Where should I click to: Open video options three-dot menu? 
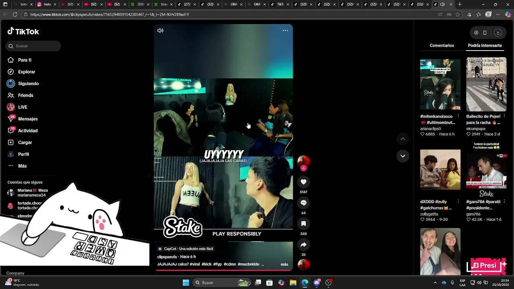coord(285,31)
